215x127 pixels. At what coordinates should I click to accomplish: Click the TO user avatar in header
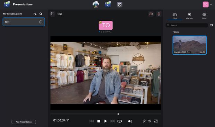click(206, 4)
